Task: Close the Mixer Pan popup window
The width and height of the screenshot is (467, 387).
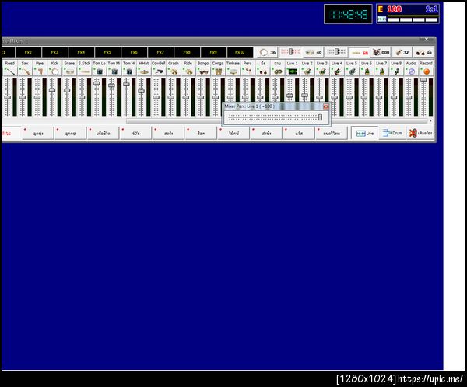Action: [326, 106]
